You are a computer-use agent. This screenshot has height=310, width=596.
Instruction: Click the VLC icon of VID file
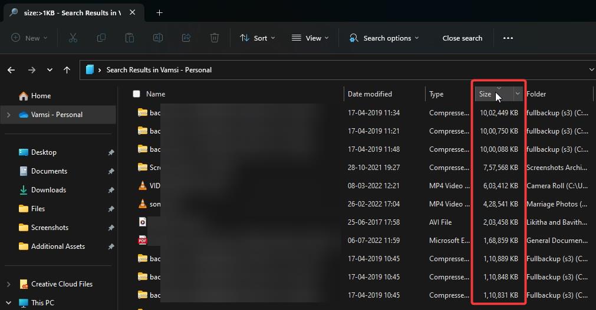(x=143, y=185)
